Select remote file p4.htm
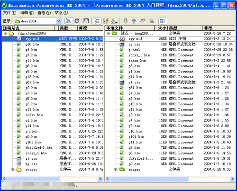 click(x=31, y=50)
